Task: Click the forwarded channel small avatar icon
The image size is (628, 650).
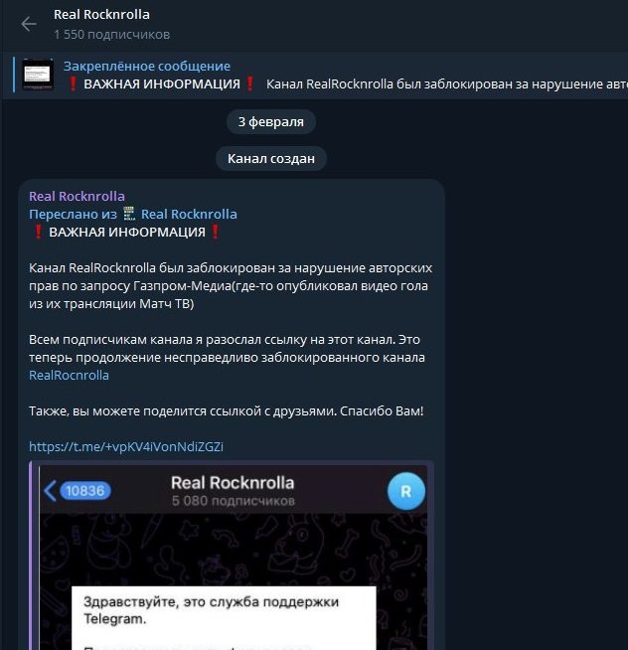Action: (129, 214)
